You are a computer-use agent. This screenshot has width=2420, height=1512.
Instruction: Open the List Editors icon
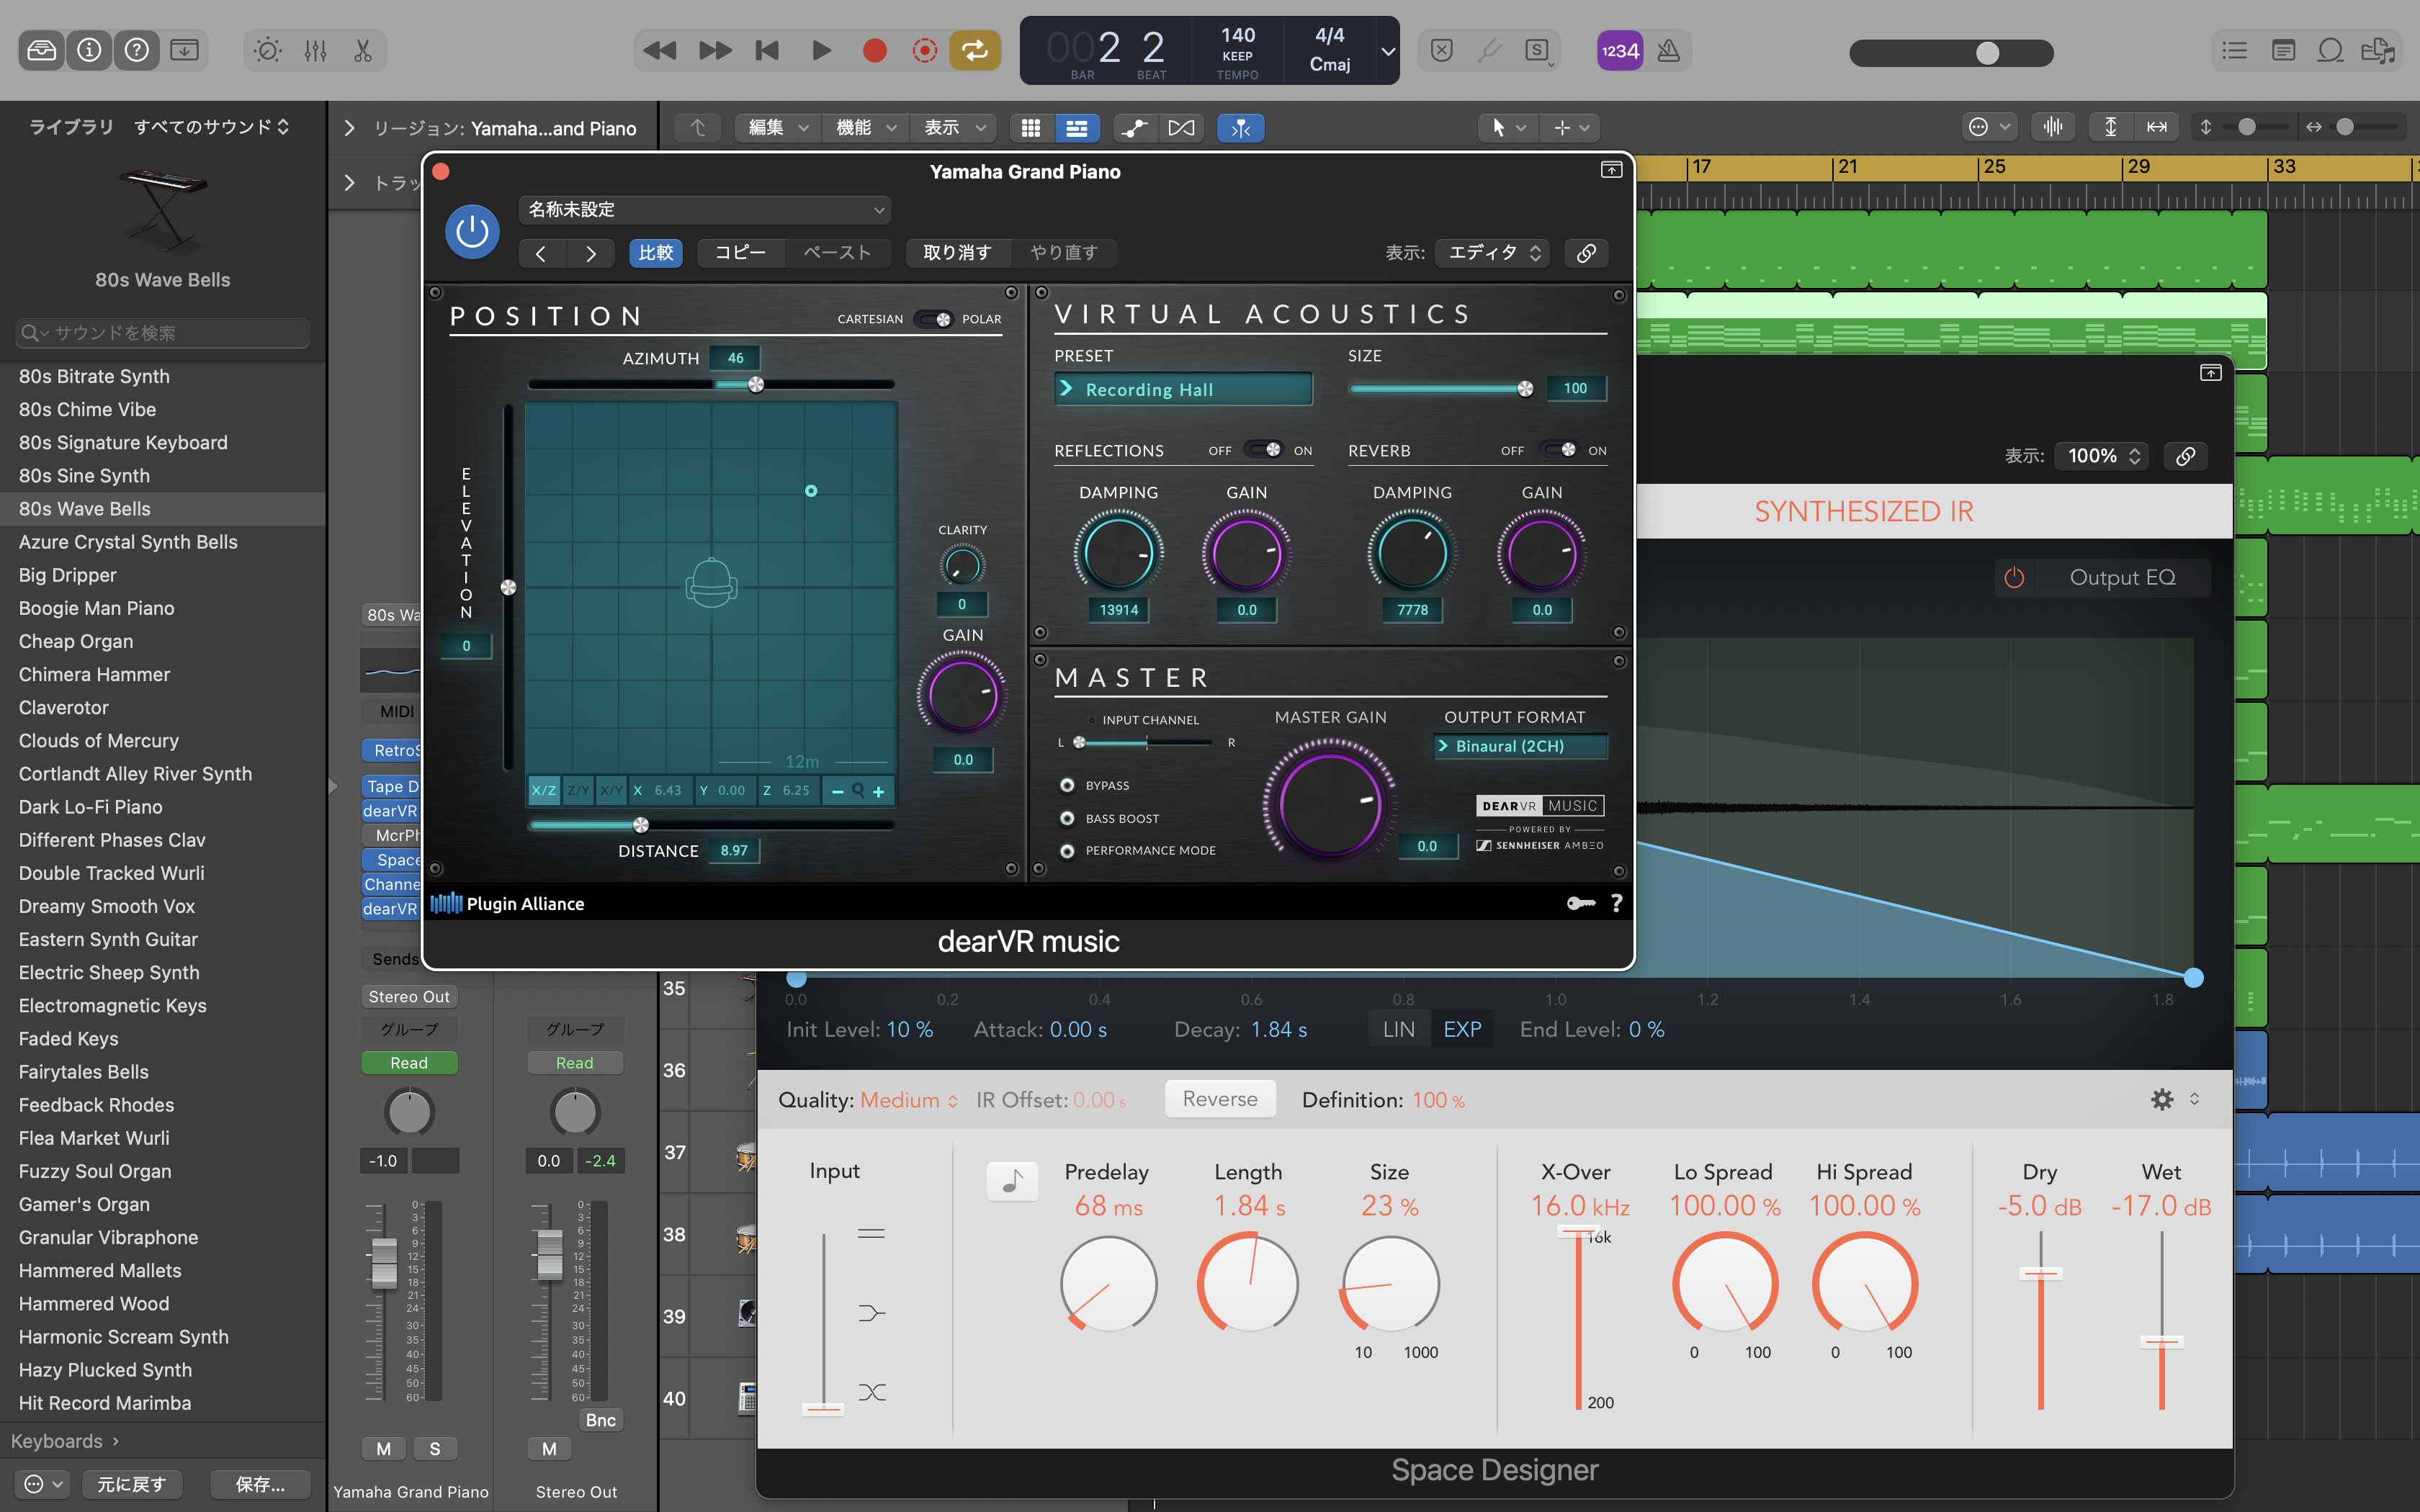[2234, 50]
